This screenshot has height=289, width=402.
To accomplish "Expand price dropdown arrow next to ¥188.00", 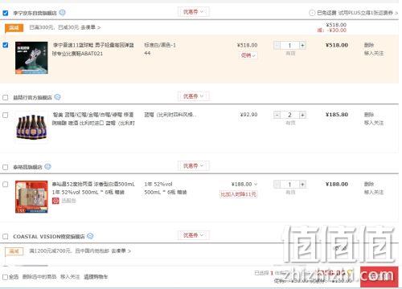I will tap(256, 184).
